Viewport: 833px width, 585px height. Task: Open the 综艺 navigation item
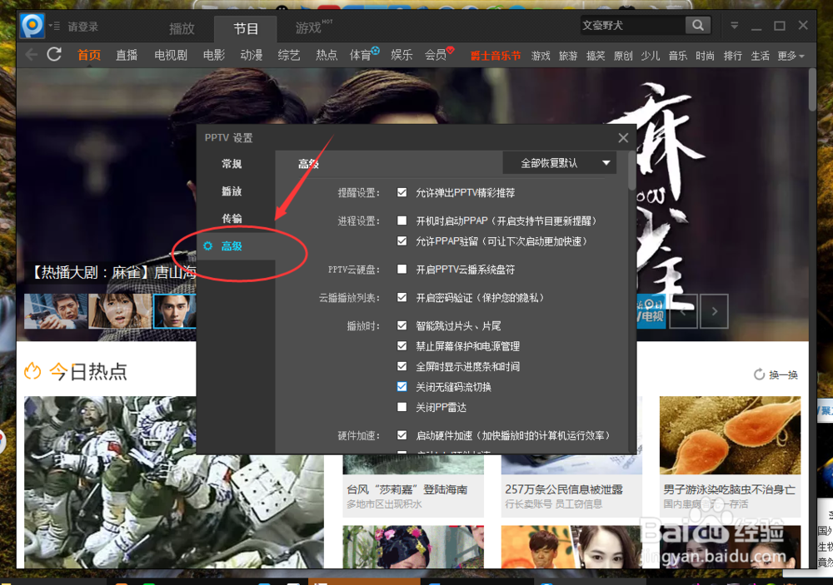click(x=289, y=55)
